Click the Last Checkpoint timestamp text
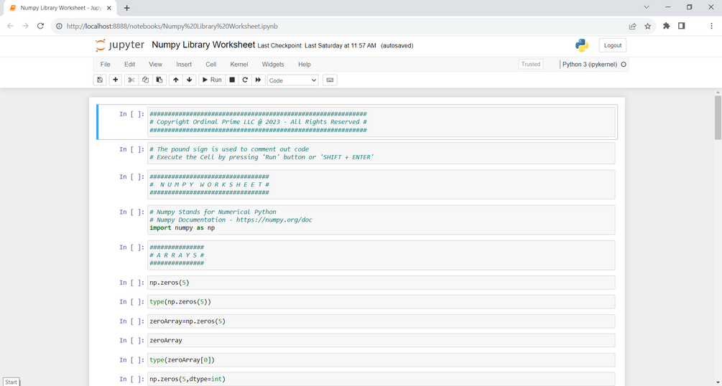This screenshot has width=722, height=386. [x=317, y=45]
